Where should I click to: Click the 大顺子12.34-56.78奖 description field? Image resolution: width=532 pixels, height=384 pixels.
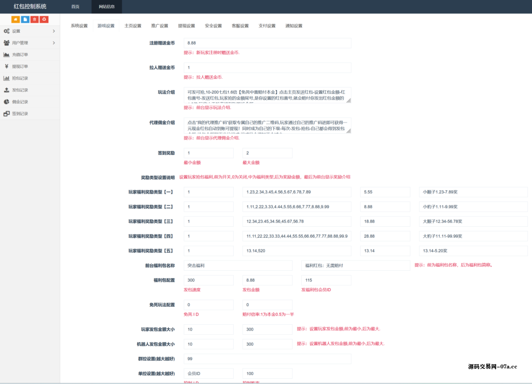(473, 221)
